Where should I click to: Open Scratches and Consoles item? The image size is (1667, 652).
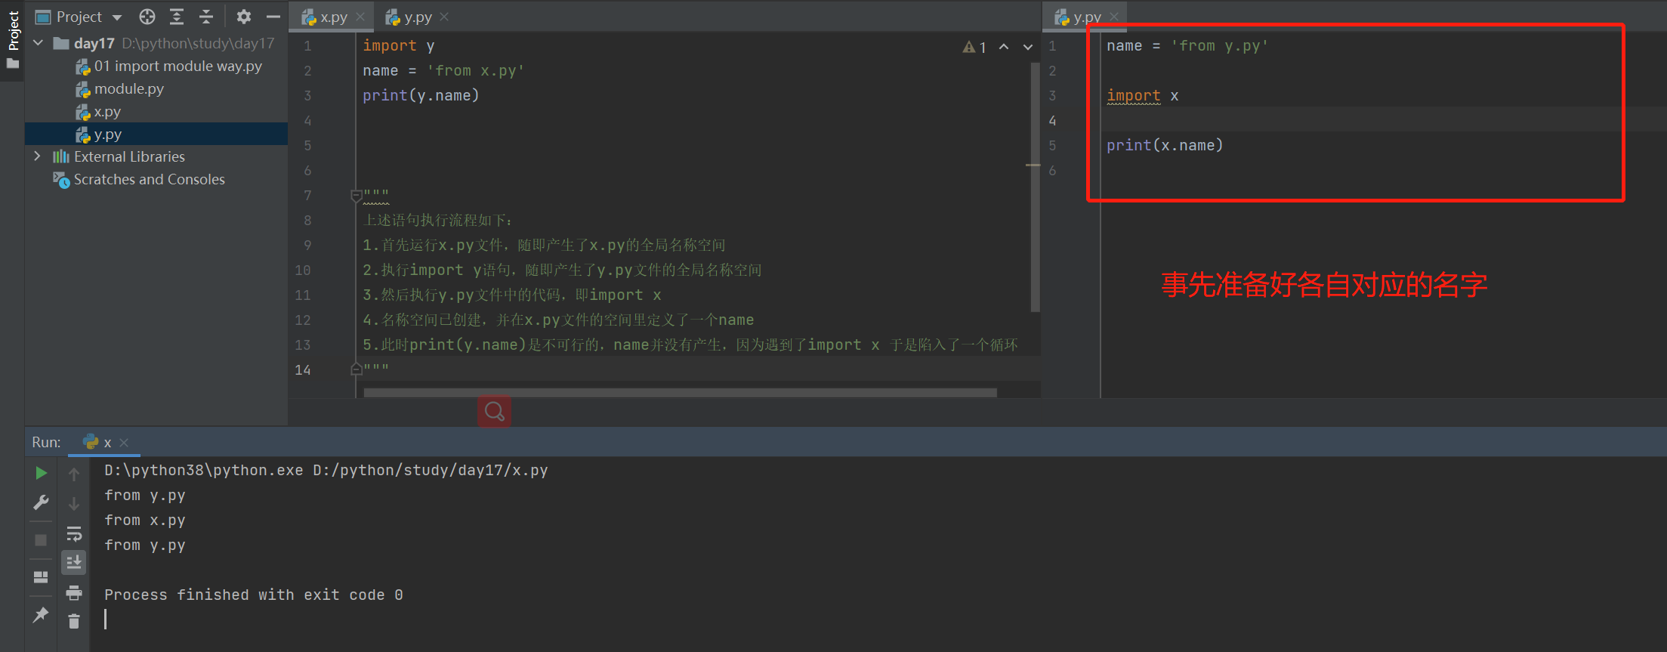pos(139,180)
